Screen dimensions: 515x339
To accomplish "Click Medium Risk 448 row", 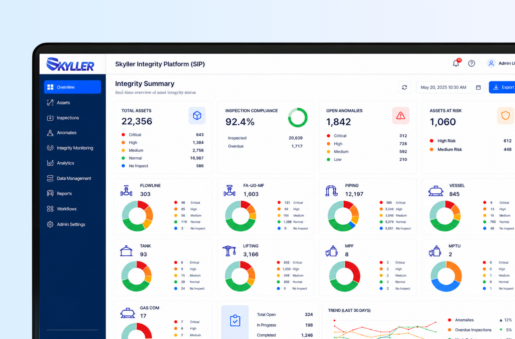I will pos(470,149).
